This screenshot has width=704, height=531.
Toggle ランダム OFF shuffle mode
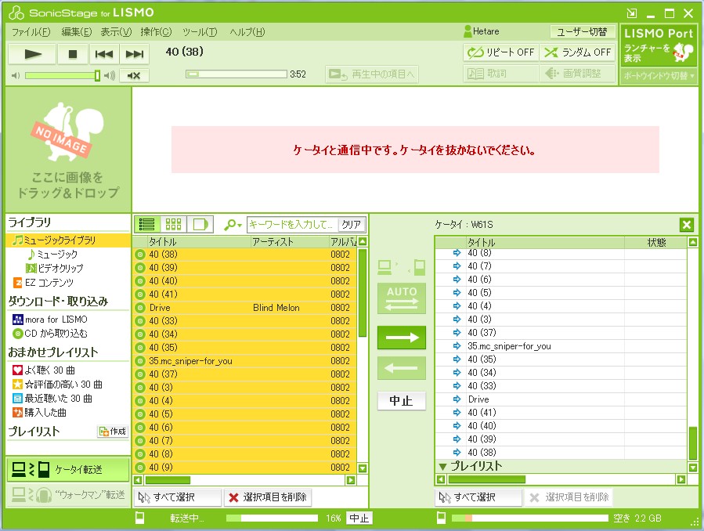click(x=577, y=52)
